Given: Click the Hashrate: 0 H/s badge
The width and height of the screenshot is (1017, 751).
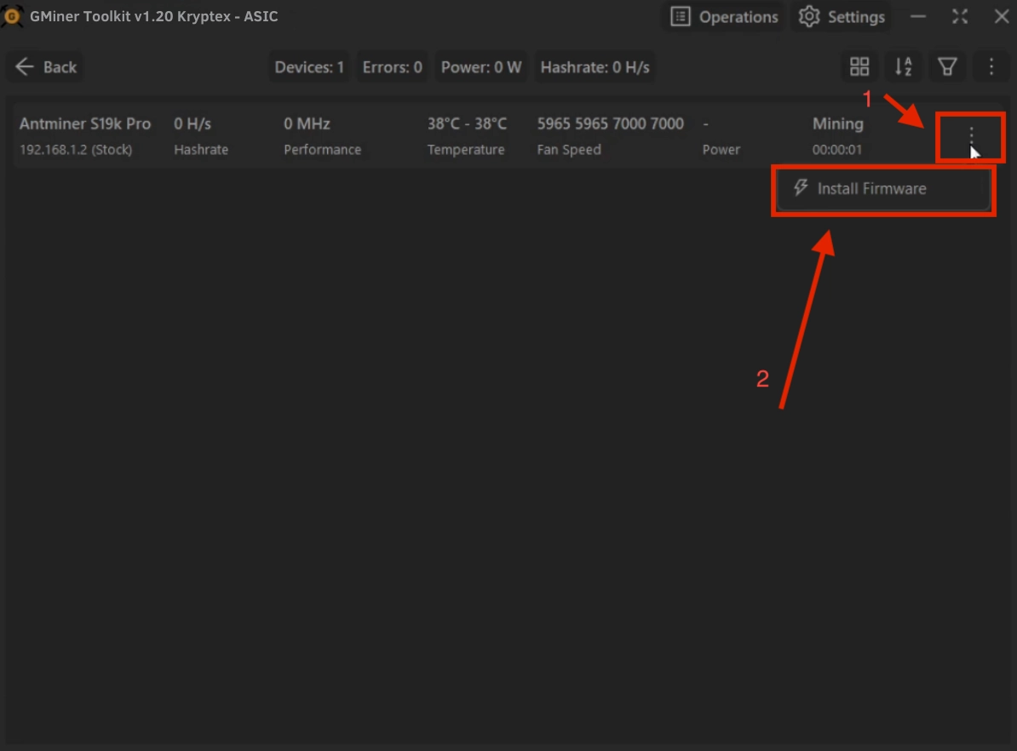Looking at the screenshot, I should 595,67.
